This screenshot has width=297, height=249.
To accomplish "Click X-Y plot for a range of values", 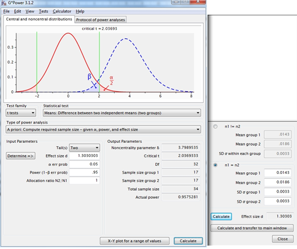I will (x=134, y=241).
